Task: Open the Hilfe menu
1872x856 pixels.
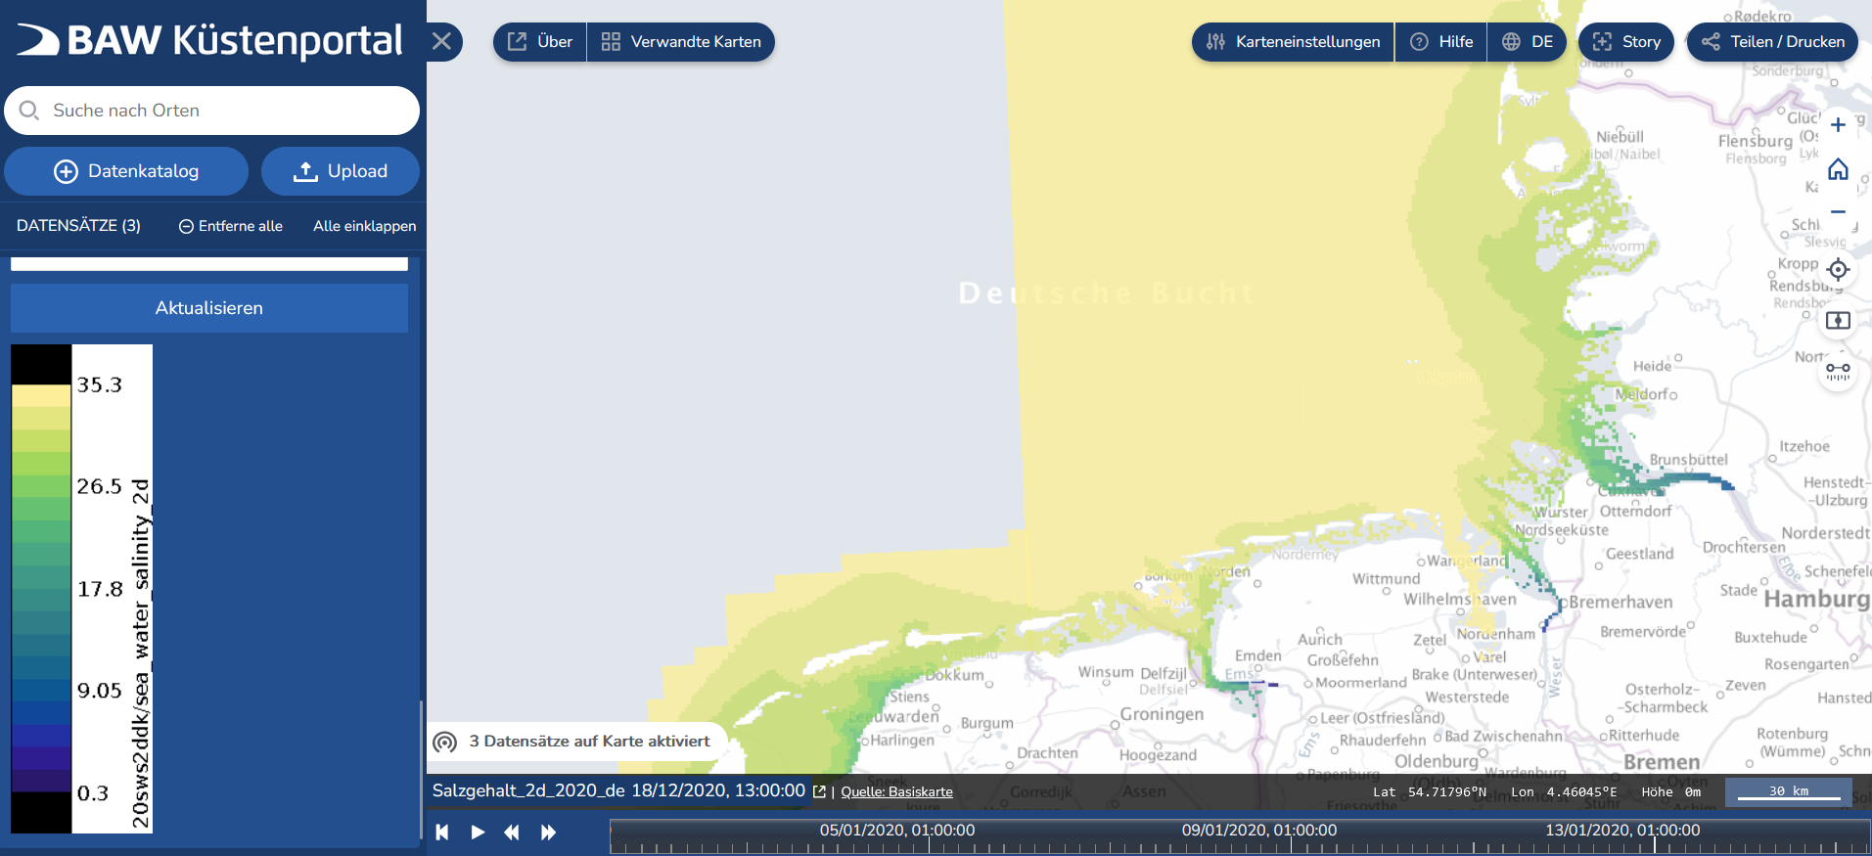Action: point(1441,42)
